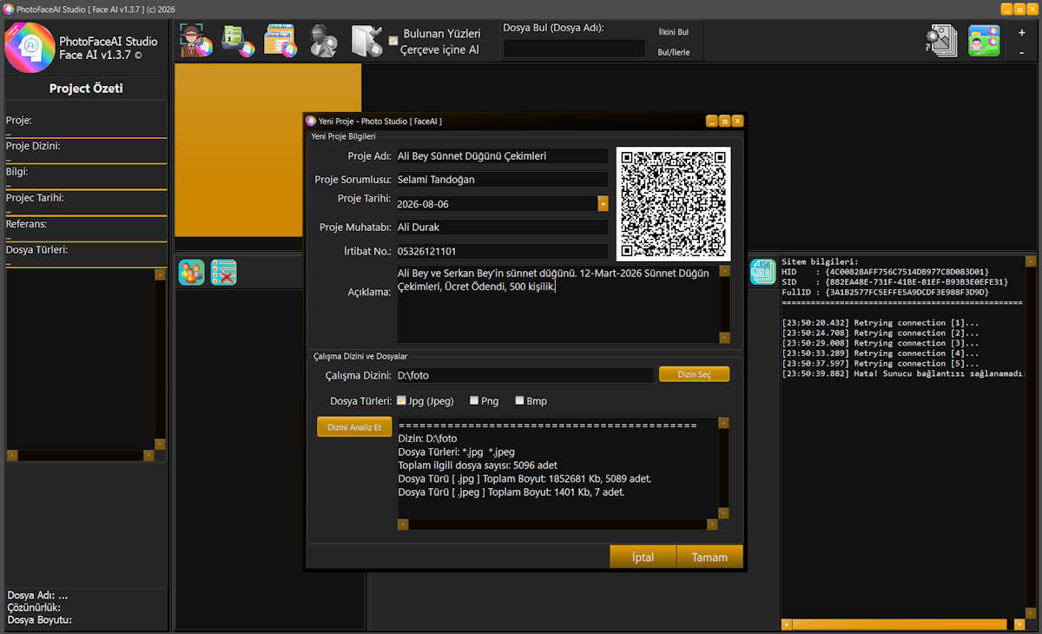
Task: Click the PhotoFaceAI Studio logo
Action: 30,47
